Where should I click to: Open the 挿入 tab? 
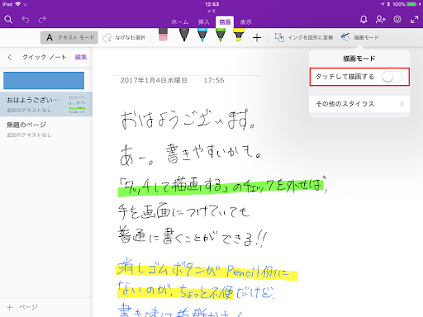coord(204,22)
